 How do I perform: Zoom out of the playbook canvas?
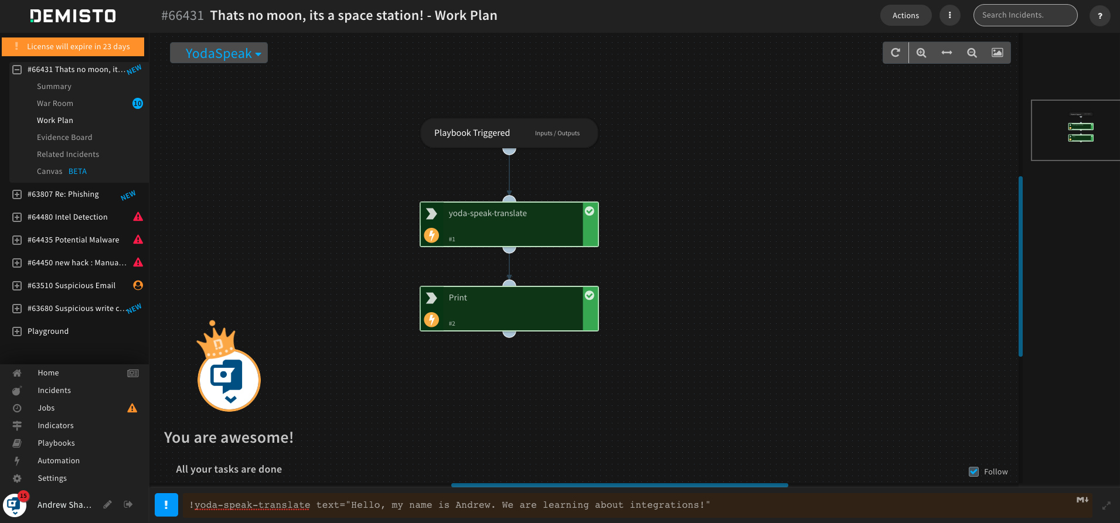pos(972,53)
